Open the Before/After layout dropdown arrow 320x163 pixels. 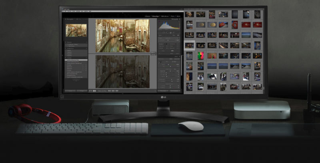click(x=96, y=91)
